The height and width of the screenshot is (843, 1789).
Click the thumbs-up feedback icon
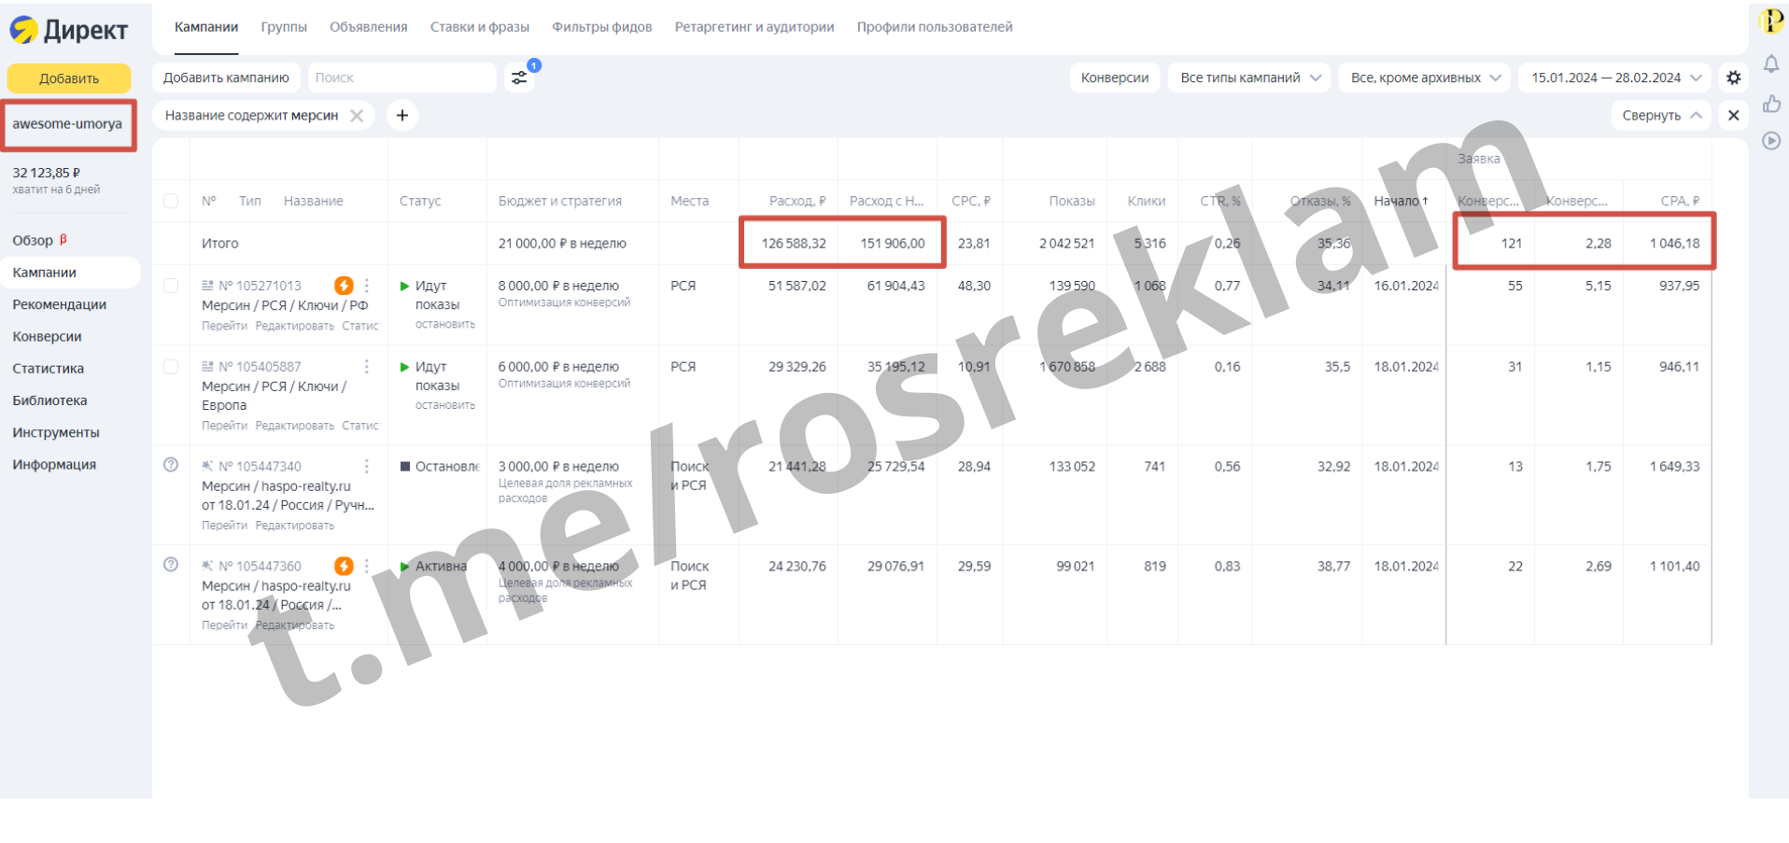1770,104
